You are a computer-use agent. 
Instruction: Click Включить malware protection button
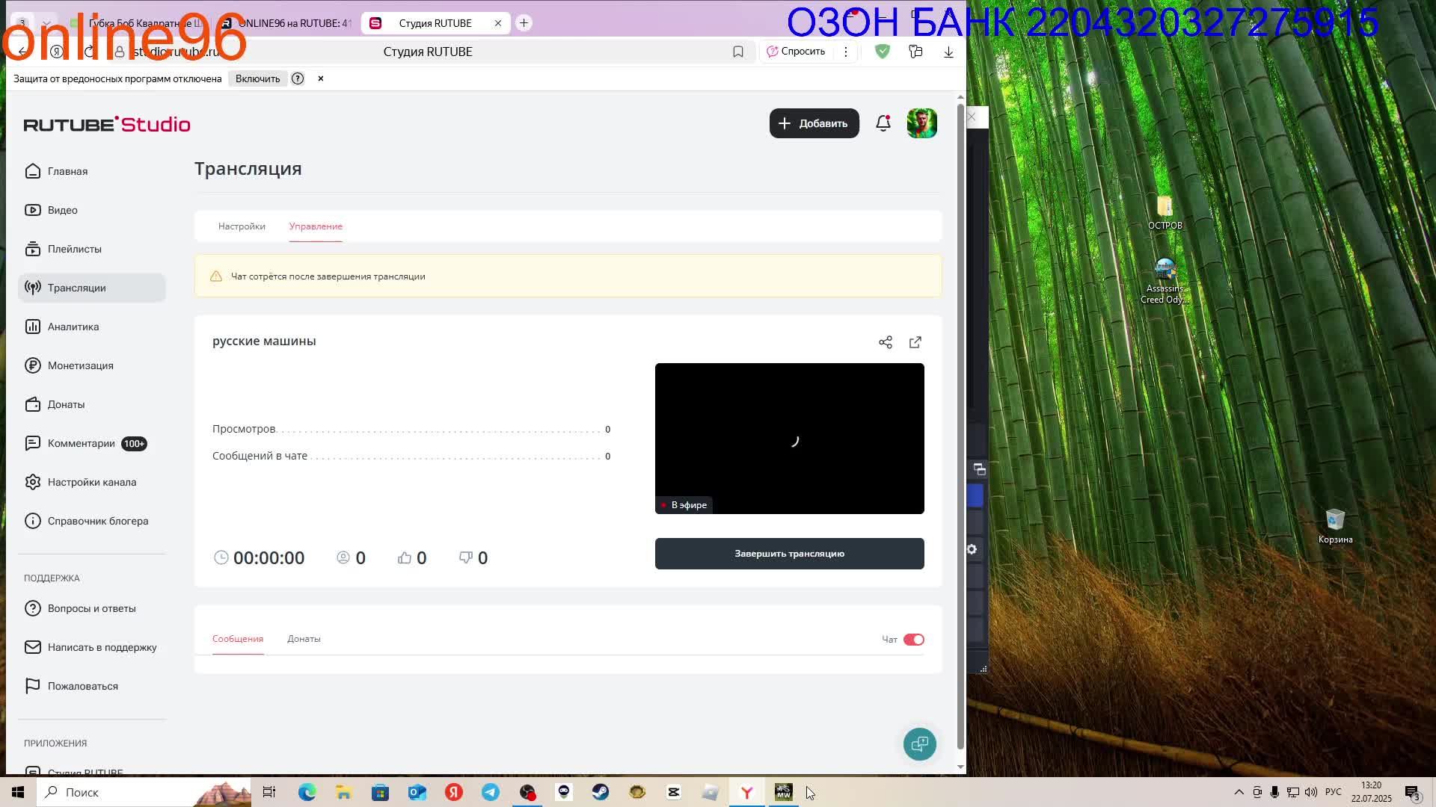point(257,78)
